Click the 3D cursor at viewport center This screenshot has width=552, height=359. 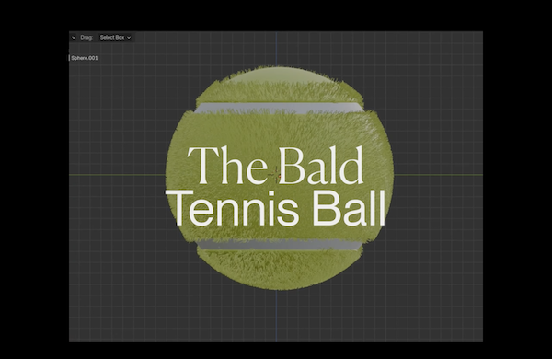tap(276, 175)
